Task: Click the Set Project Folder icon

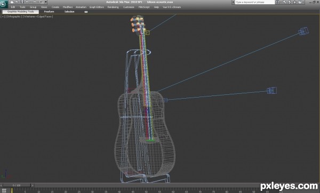Action: click(42, 2)
